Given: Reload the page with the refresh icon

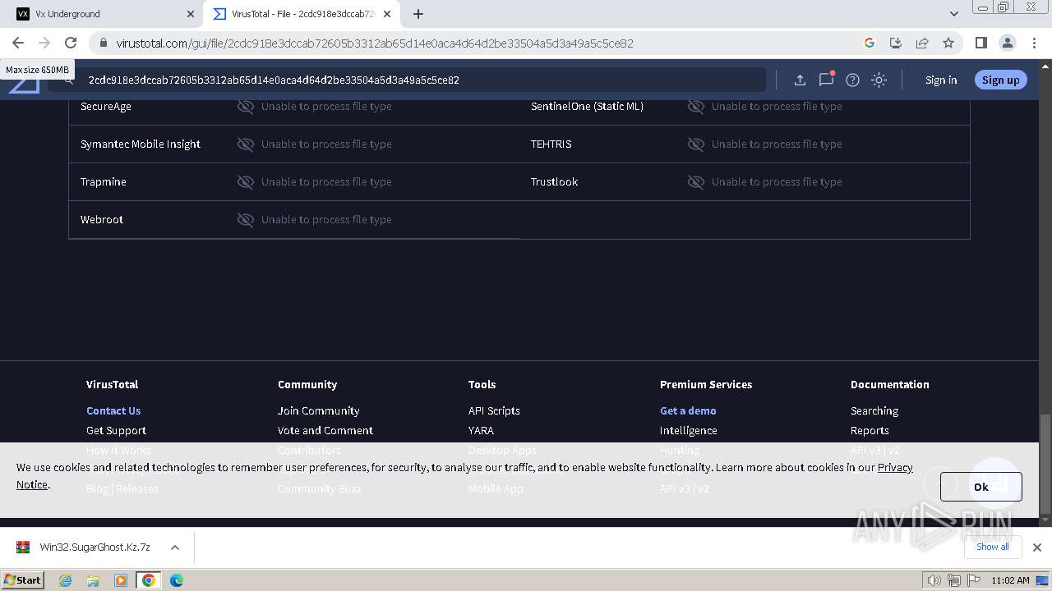Looking at the screenshot, I should [71, 43].
